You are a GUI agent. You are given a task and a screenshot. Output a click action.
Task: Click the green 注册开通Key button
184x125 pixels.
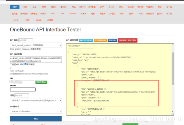[x=41, y=82]
